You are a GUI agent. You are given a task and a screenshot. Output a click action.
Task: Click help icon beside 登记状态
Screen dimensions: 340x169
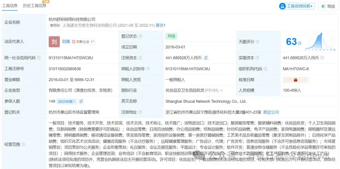[x=140, y=36]
